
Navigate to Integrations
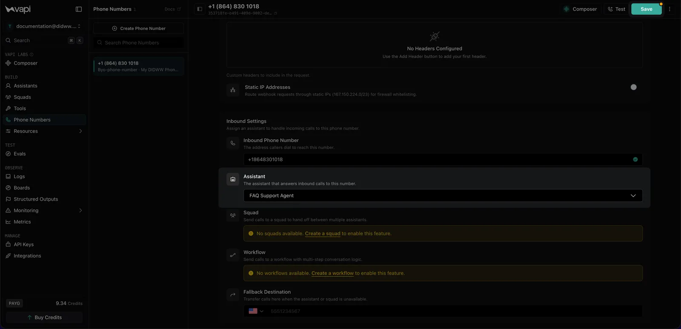tap(44, 256)
